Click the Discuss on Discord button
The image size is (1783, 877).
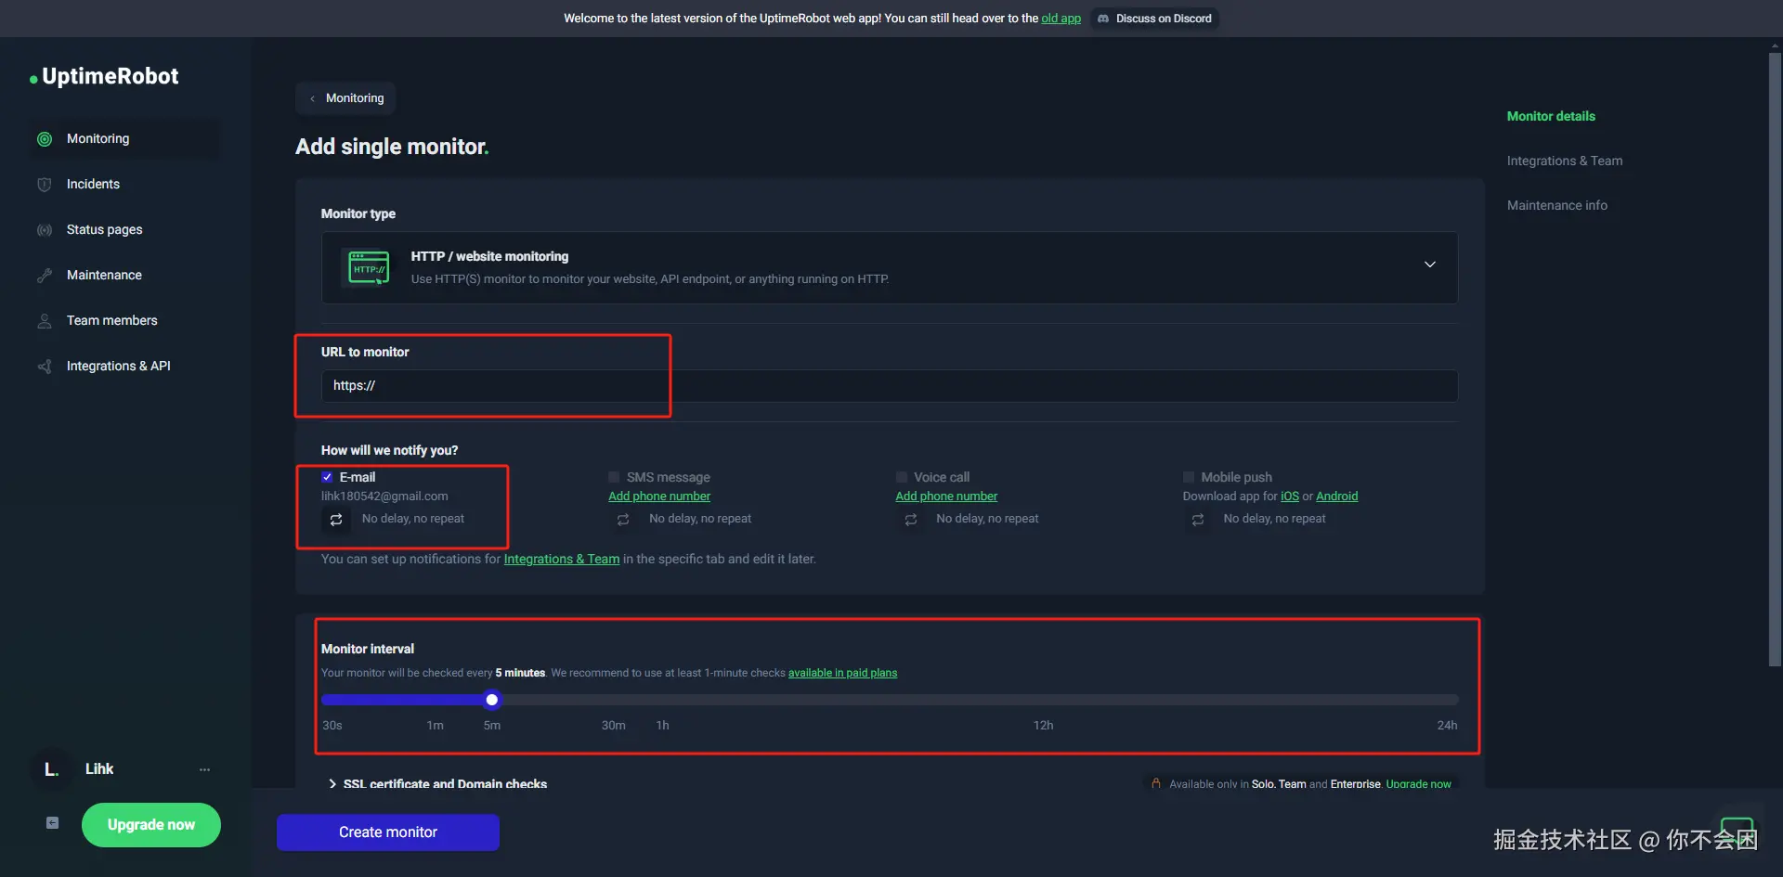coord(1154,19)
